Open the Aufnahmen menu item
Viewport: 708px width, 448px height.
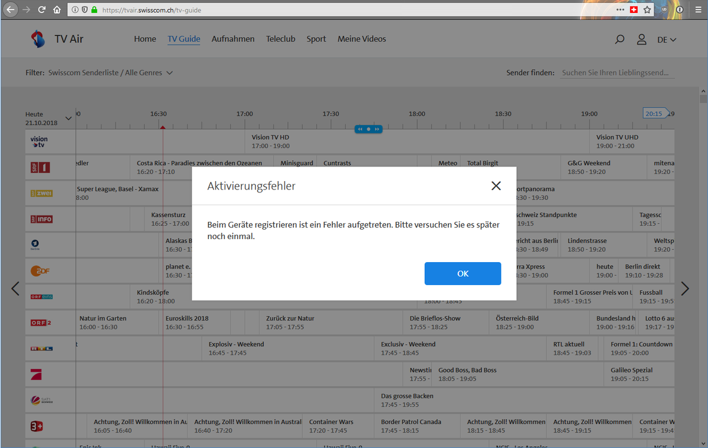click(233, 39)
